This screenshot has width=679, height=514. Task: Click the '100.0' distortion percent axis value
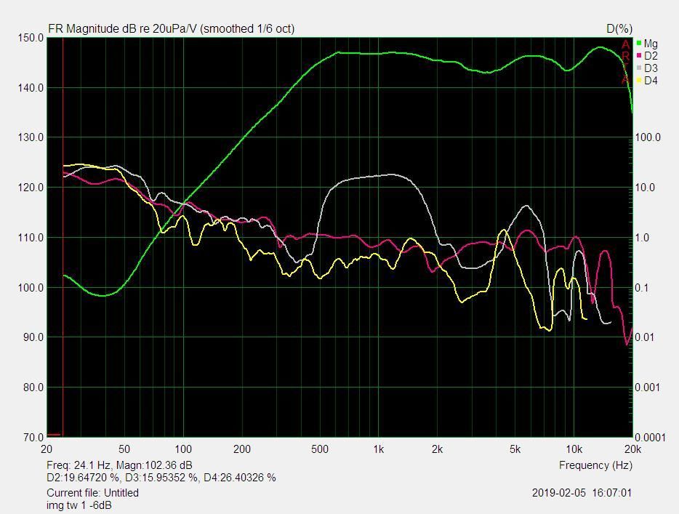tap(648, 137)
